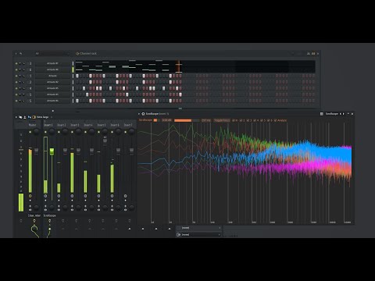Click channel name button for mixer track 3 row

(53, 63)
